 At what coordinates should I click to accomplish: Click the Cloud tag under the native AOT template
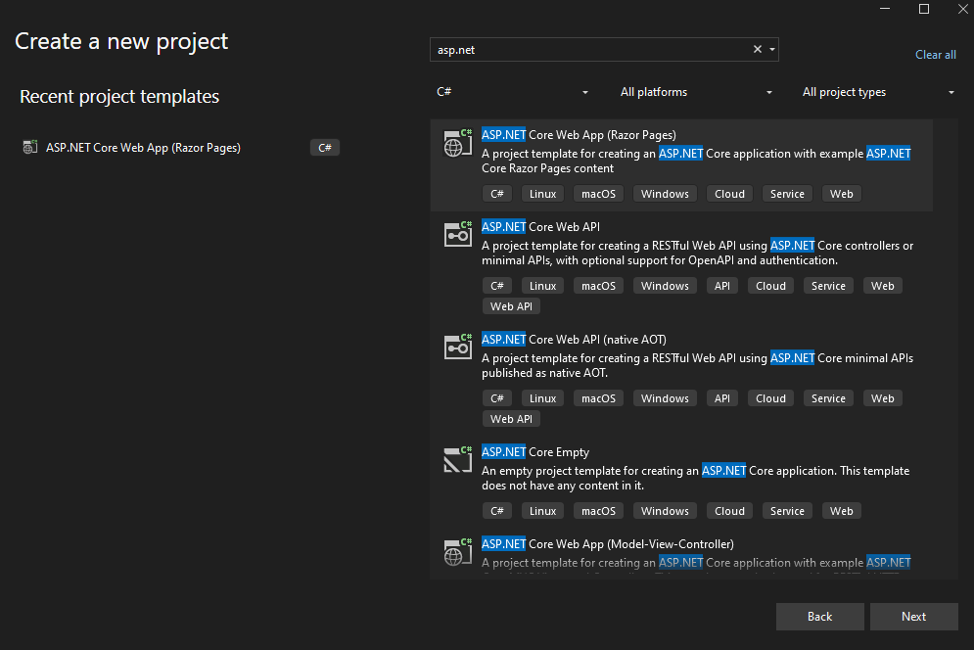(x=770, y=398)
